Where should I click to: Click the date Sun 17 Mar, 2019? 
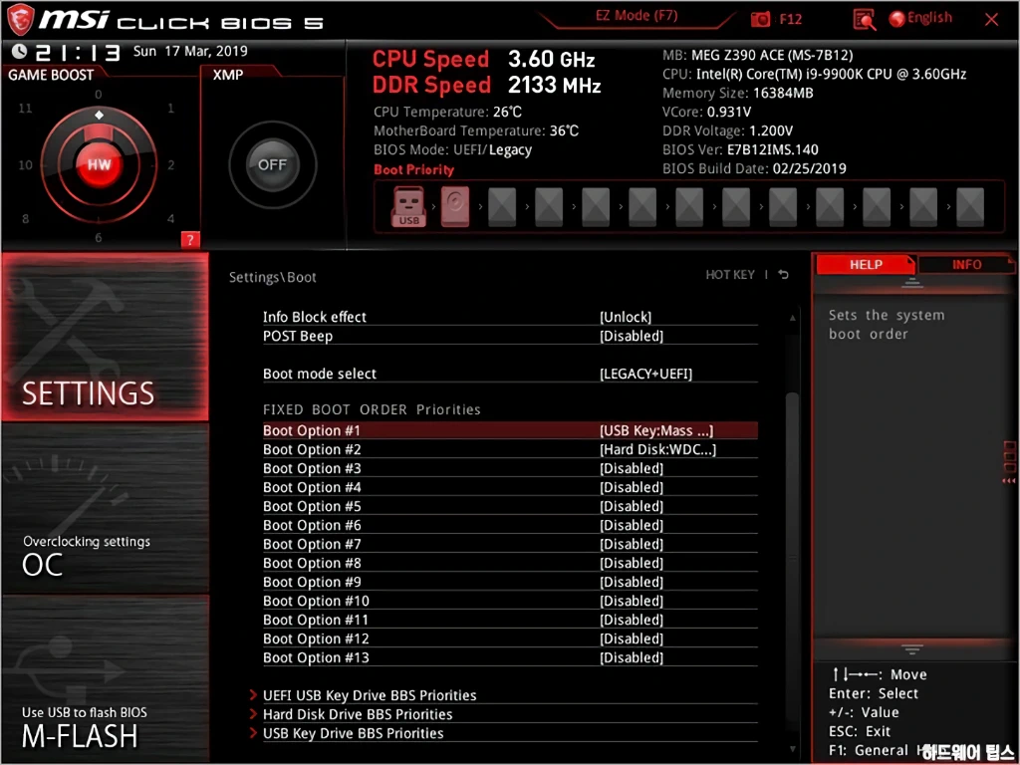point(190,51)
